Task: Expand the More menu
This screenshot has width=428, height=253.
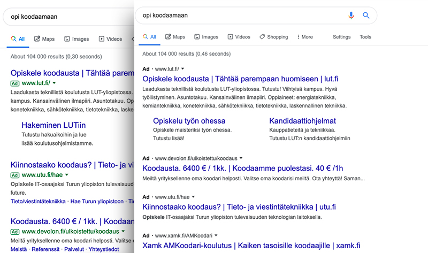Action: tap(305, 37)
